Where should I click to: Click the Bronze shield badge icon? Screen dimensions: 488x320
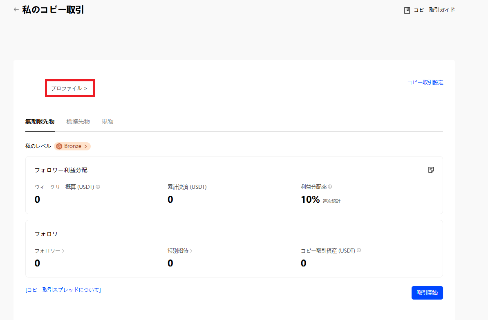pyautogui.click(x=59, y=146)
